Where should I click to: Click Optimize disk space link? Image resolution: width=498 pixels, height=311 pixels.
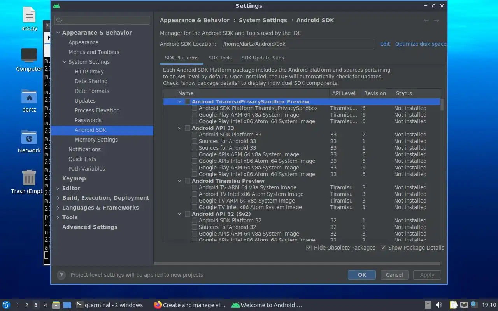click(x=421, y=44)
